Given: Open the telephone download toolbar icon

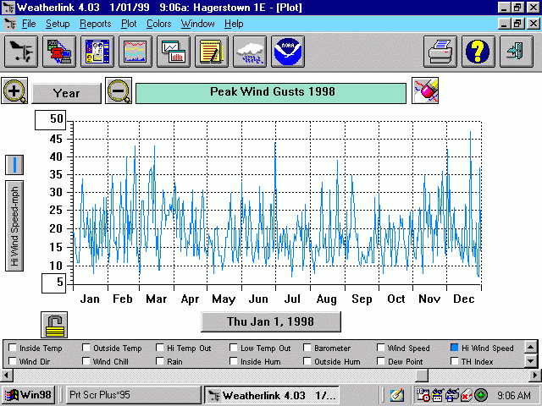Looking at the screenshot, I should (x=59, y=52).
